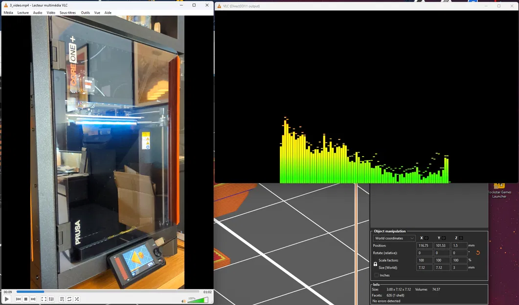519x305 pixels.
Task: Reset rotation with the orange arrow icon
Action: pyautogui.click(x=477, y=253)
